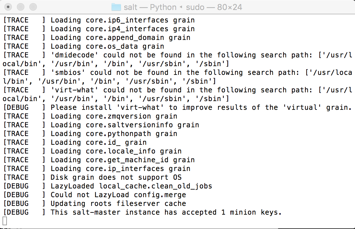Close the salt terminal window
This screenshot has height=229, width=355.
pyautogui.click(x=8, y=7)
